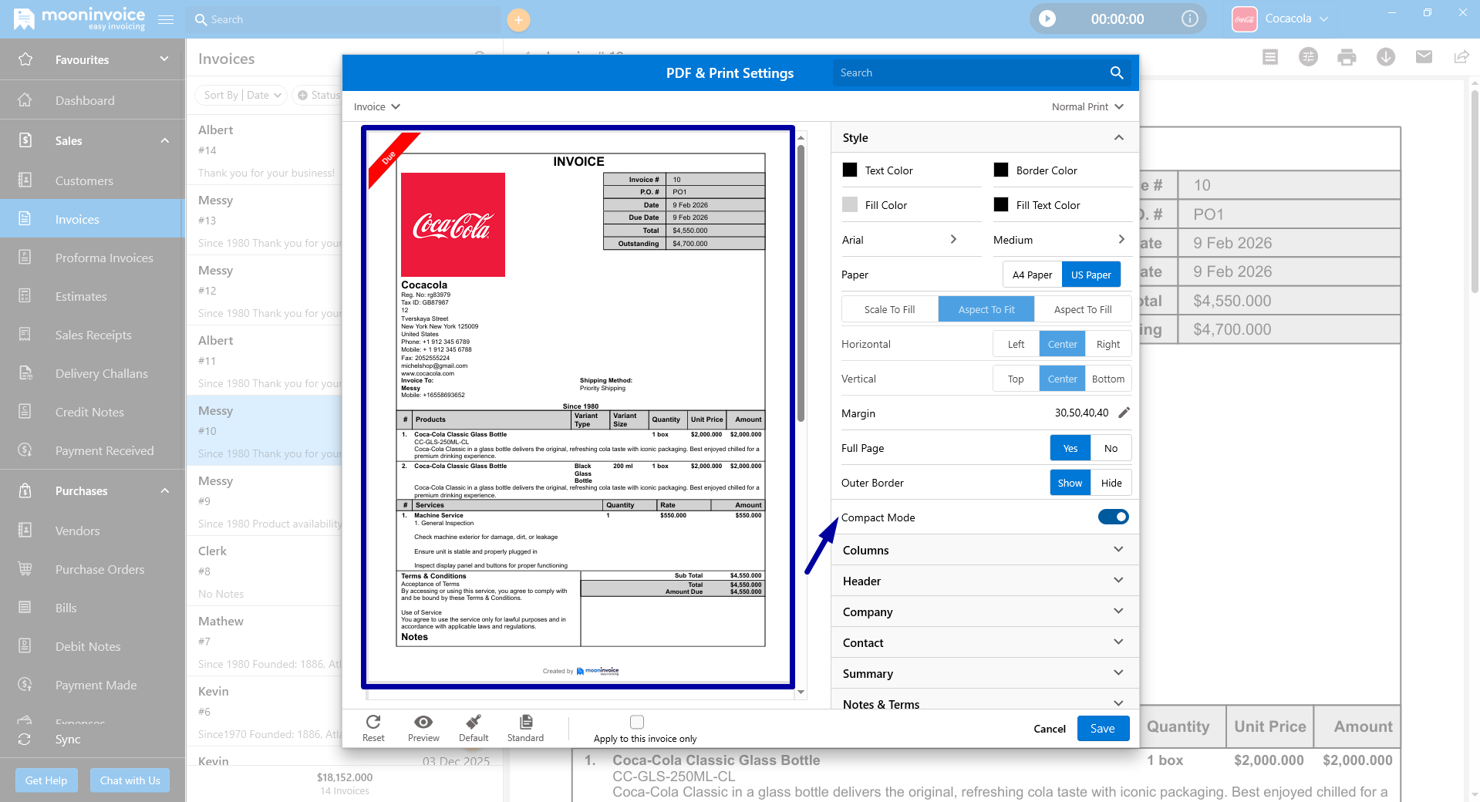
Task: Hide the Outer Border
Action: 1111,482
